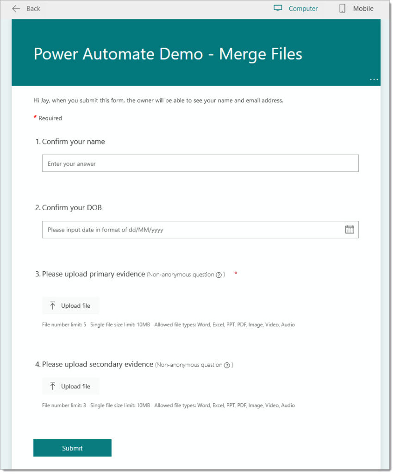Switch to Computer preview
The height and width of the screenshot is (474, 394).
click(x=296, y=8)
